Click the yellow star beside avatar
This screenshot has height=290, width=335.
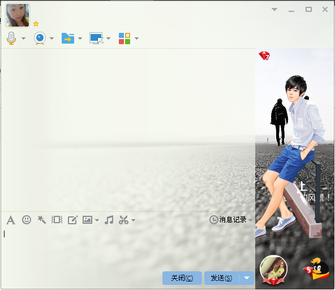(x=36, y=24)
